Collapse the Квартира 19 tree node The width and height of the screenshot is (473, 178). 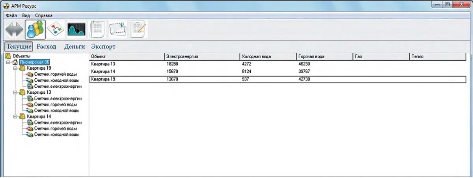point(15,68)
